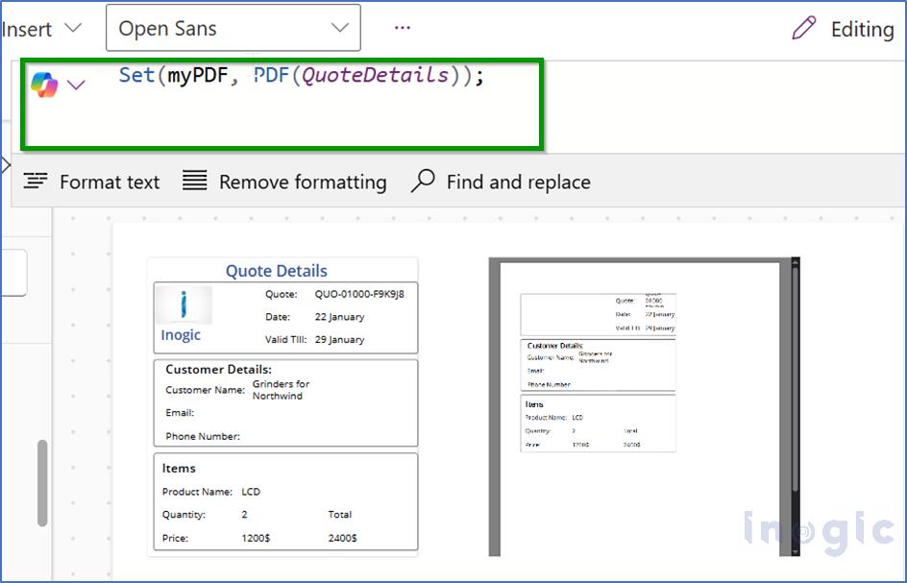Open the Open Sans font dropdown
907x583 pixels.
tap(233, 28)
